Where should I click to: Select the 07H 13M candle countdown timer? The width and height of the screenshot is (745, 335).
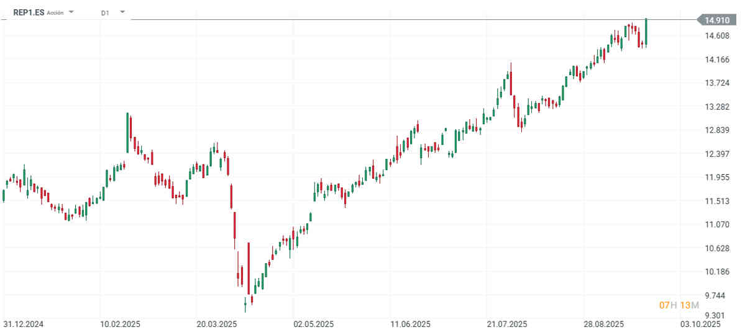tap(679, 305)
